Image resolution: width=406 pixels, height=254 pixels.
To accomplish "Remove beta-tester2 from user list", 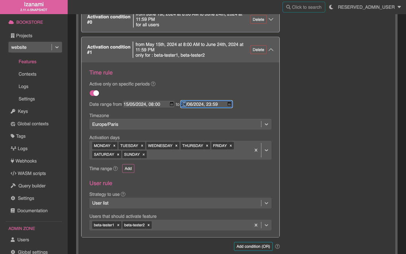I will 149,225.
